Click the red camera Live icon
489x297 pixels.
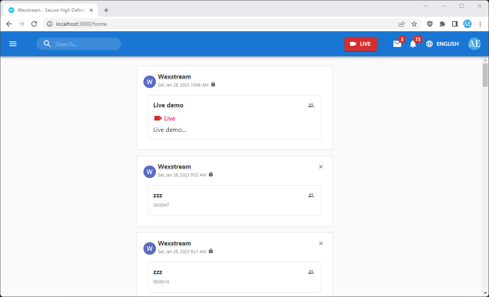coord(158,118)
